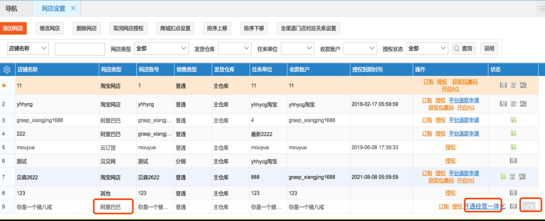The width and height of the screenshot is (545, 221).
Task: Click green 授 icon in row 222
Action: tap(513, 134)
